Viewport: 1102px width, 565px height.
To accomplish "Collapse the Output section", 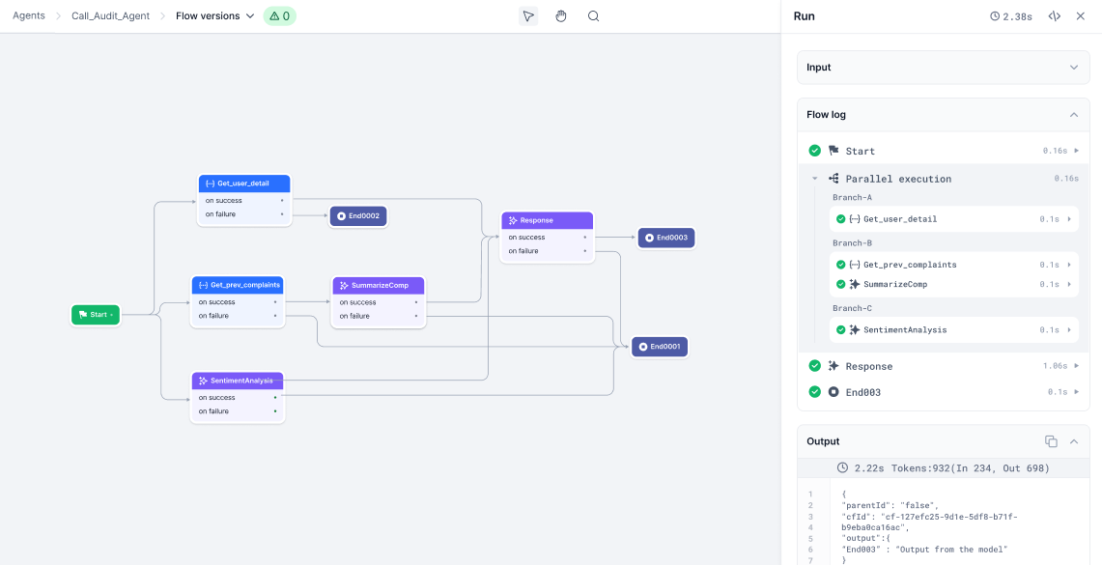I will (x=1073, y=441).
